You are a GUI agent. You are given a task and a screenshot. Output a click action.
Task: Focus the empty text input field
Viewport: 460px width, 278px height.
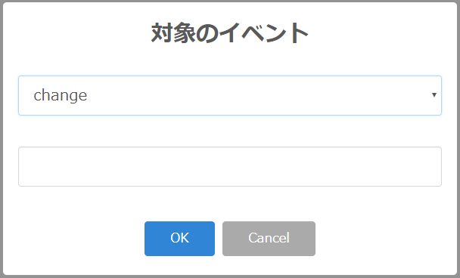point(230,166)
